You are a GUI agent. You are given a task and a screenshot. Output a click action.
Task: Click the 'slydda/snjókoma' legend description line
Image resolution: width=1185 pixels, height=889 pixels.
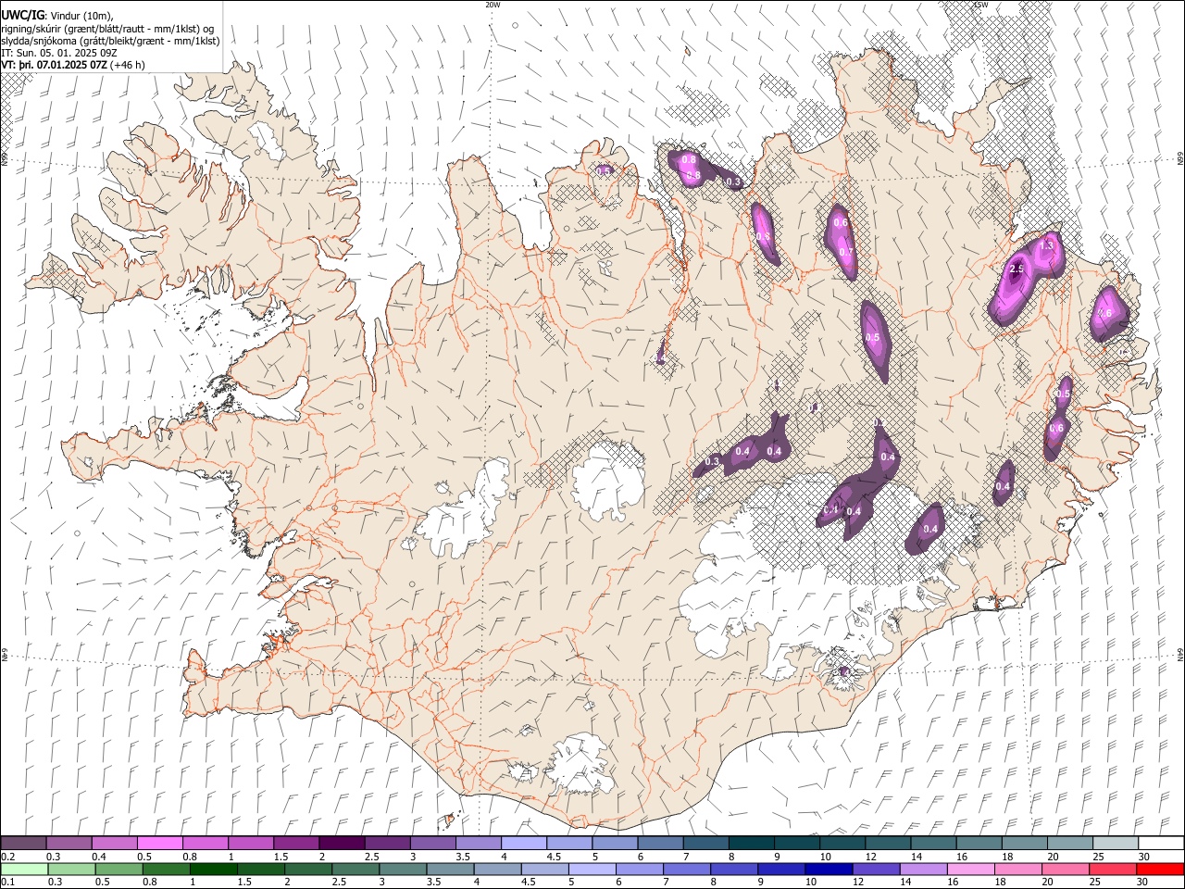tap(110, 41)
